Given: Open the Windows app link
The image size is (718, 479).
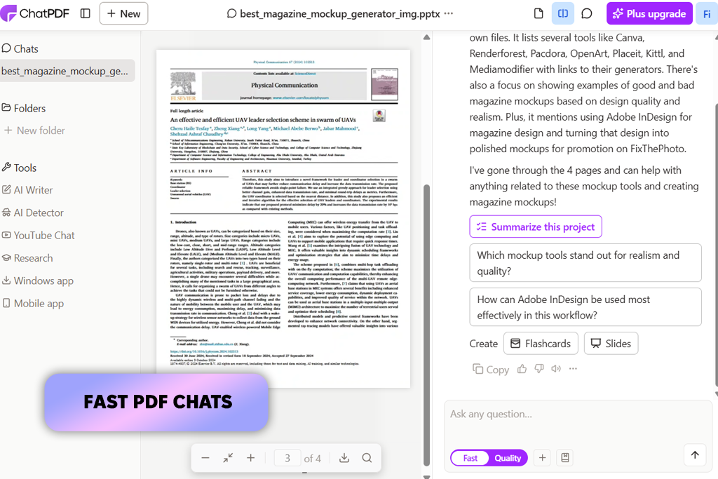Looking at the screenshot, I should 38,281.
